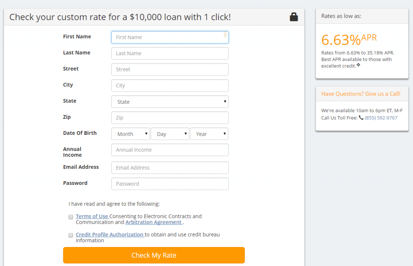Open the Terms of Use link
The image size is (413, 266).
92,216
